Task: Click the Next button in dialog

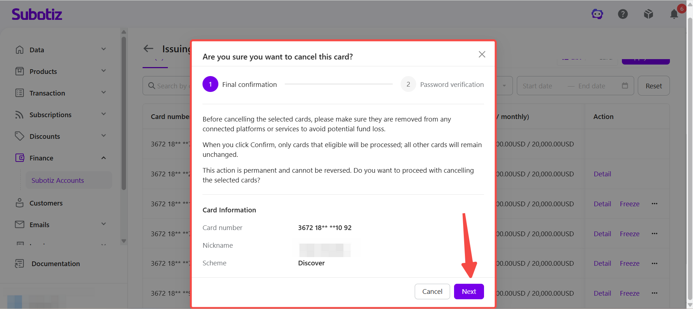Action: point(469,291)
